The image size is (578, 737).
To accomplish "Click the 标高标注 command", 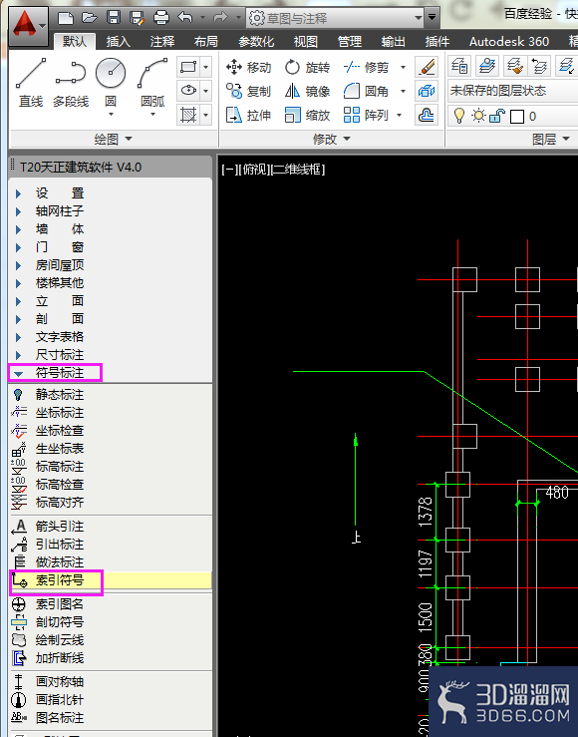I will (60, 467).
